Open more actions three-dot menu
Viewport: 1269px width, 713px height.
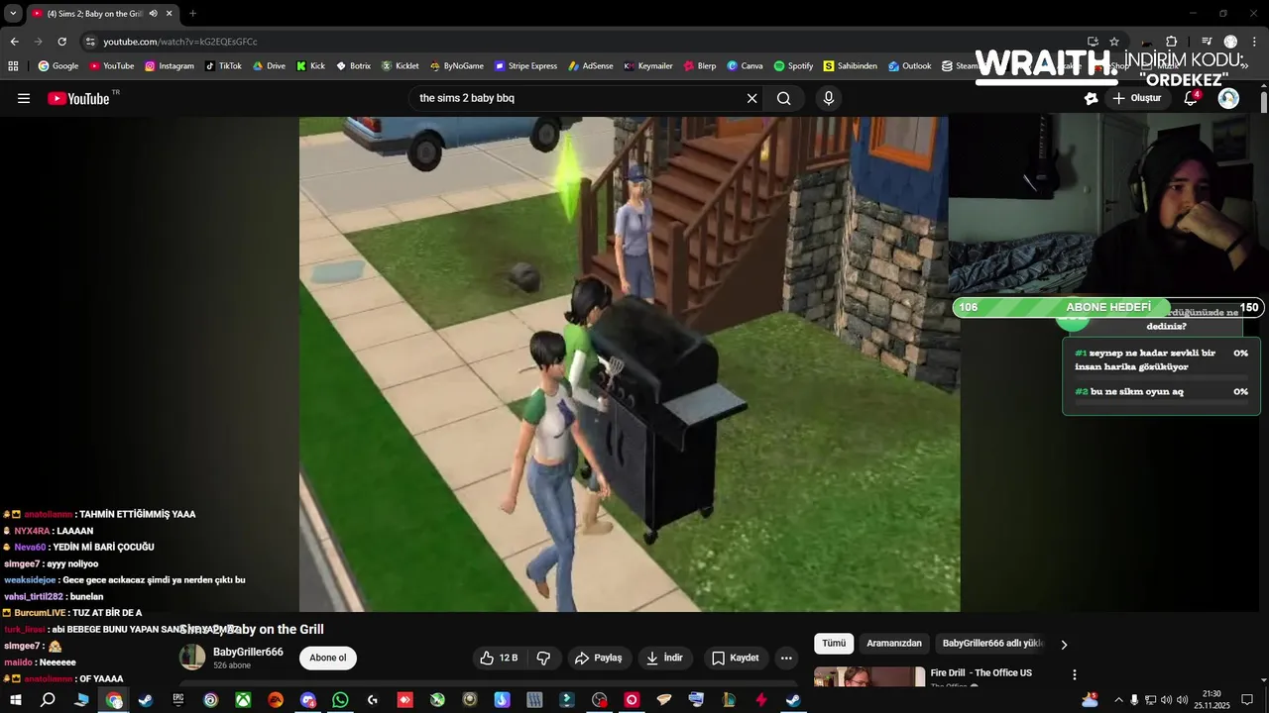(x=786, y=658)
